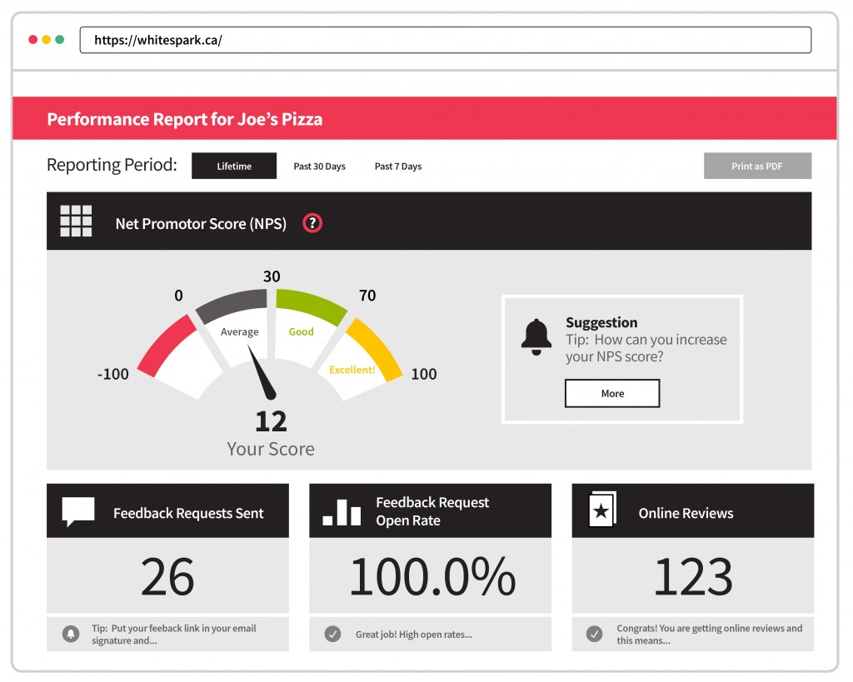Click the NPS grid icon
Image resolution: width=853 pixels, height=682 pixels.
click(76, 222)
